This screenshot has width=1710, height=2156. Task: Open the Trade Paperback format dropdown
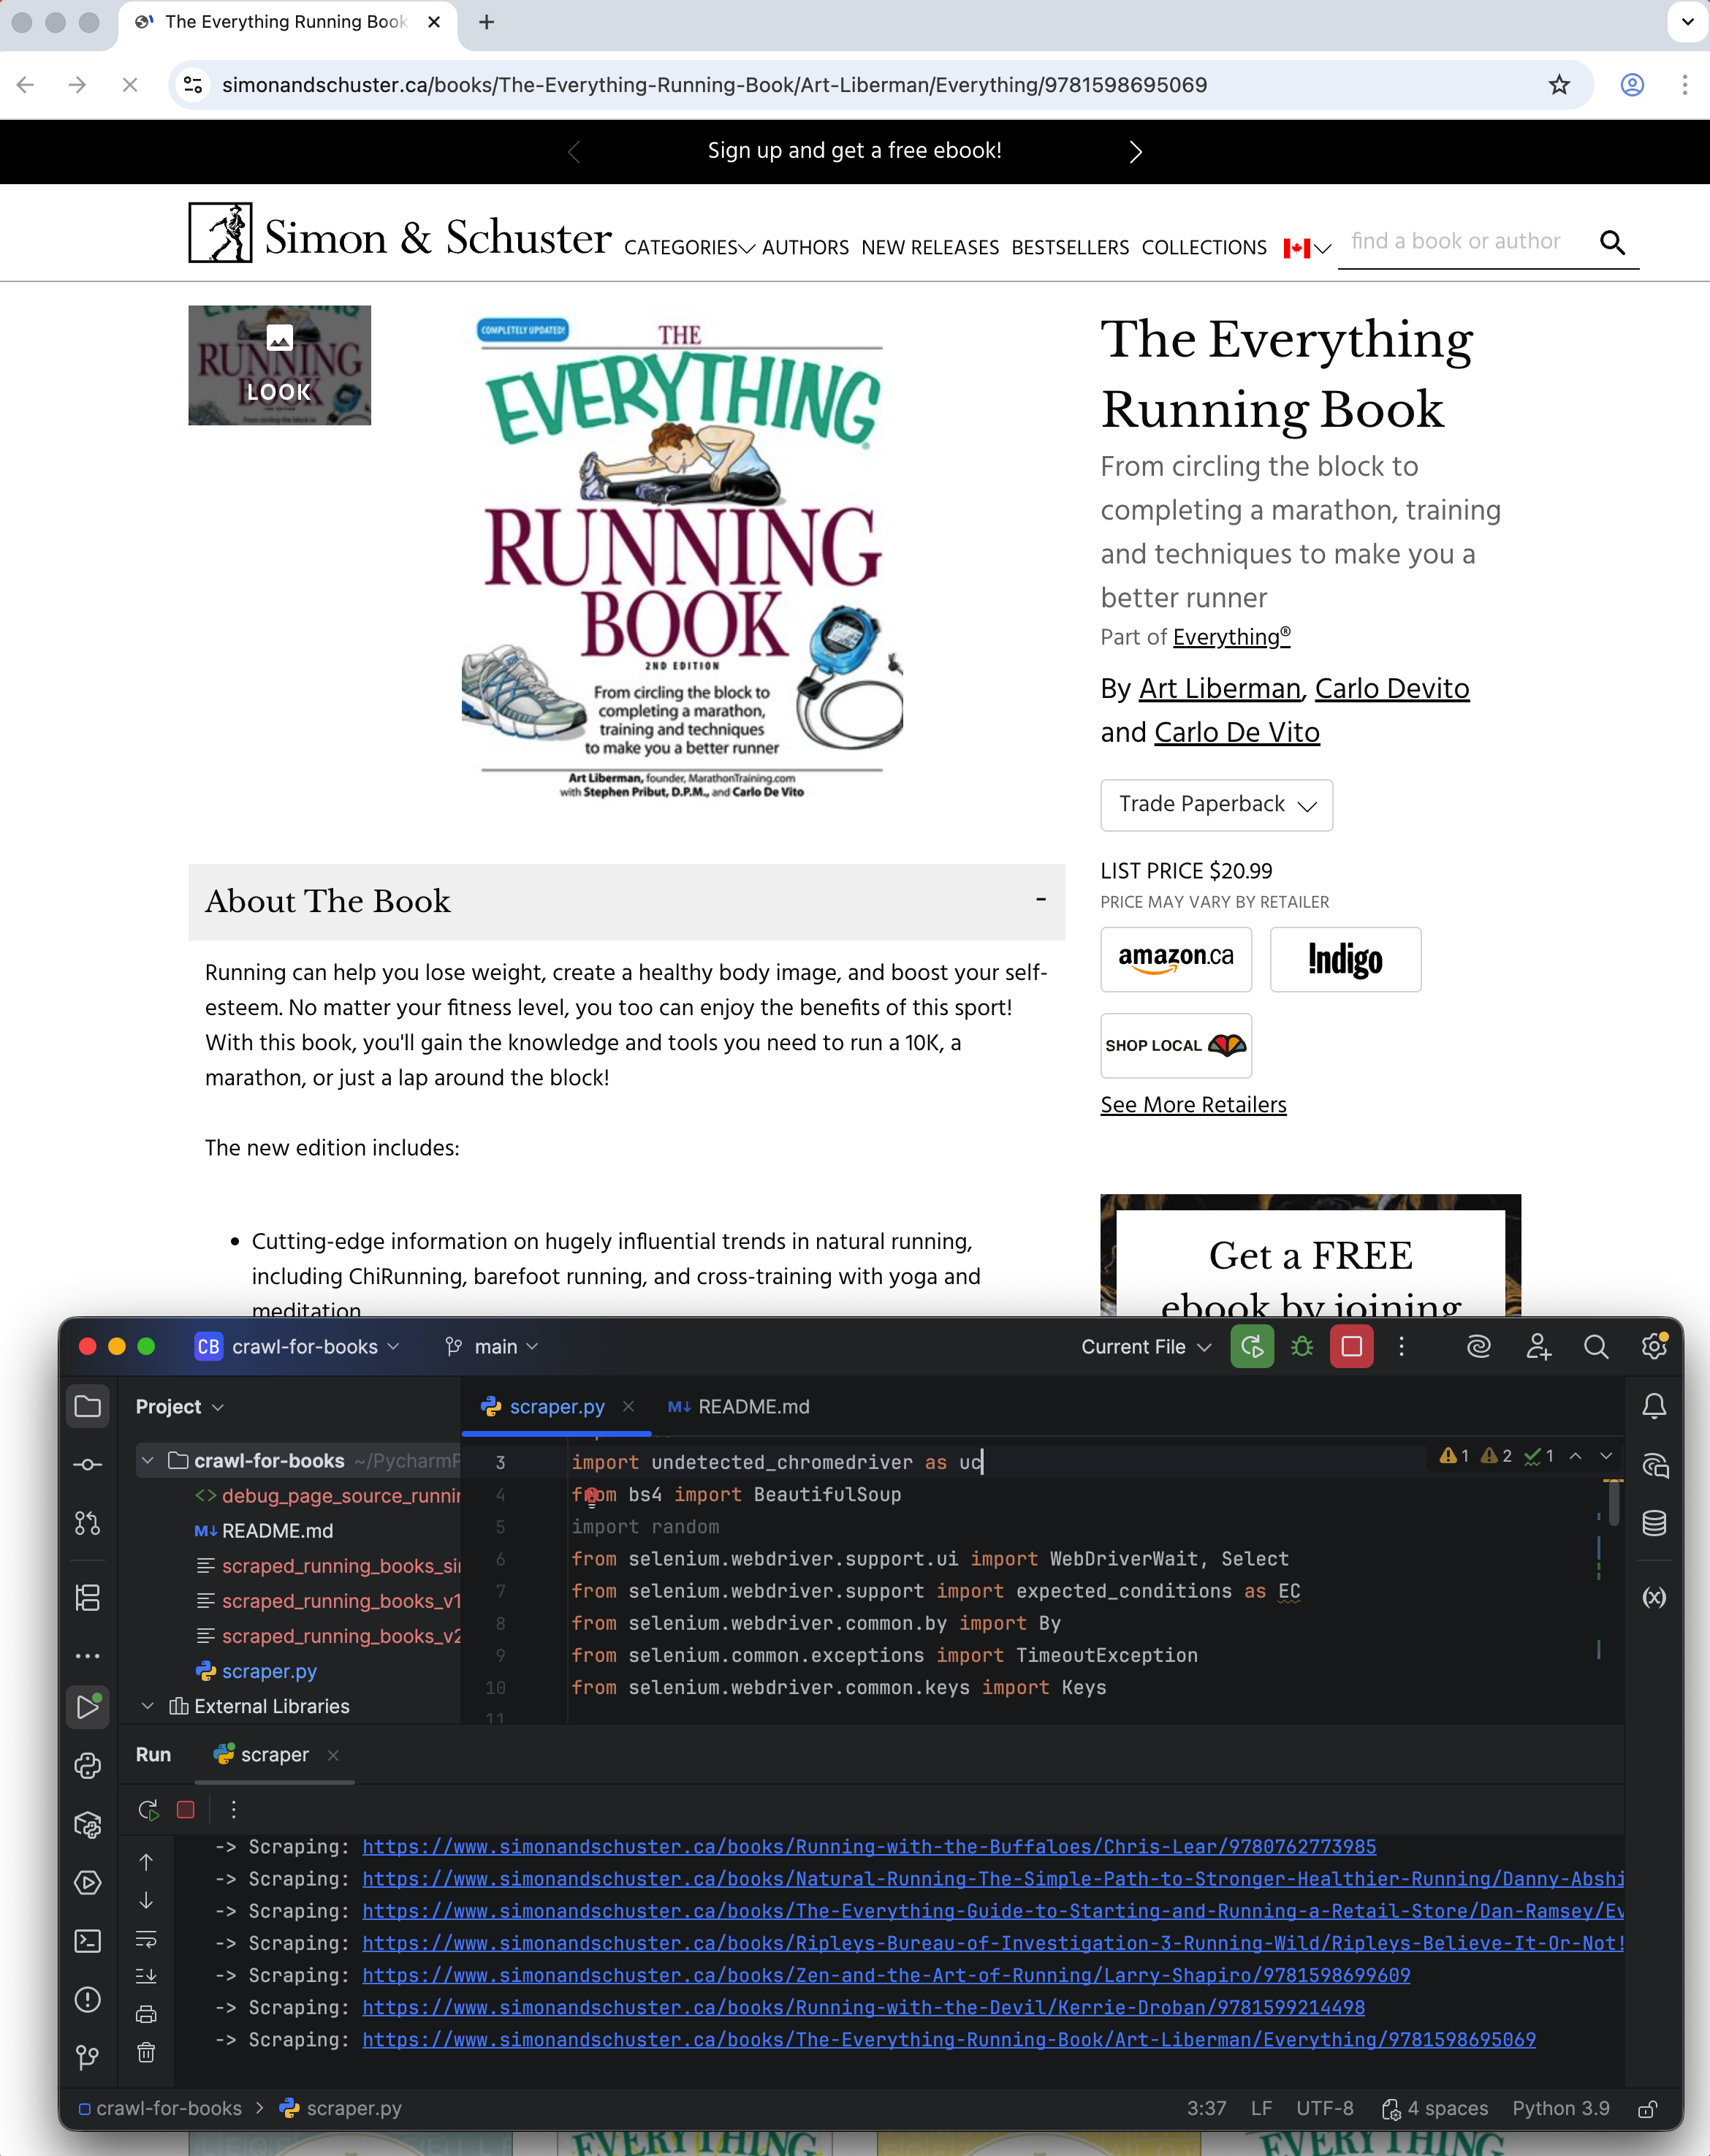click(1216, 805)
